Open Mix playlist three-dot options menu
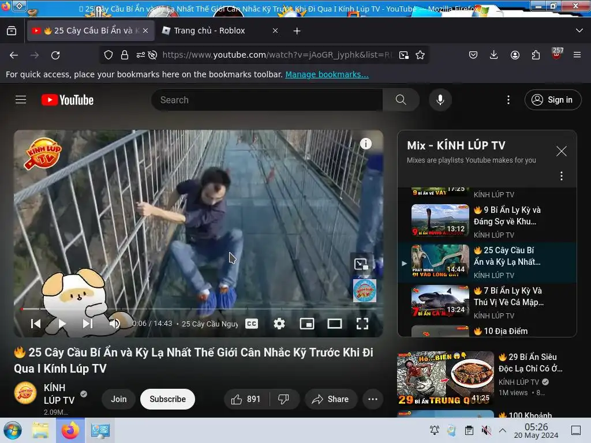This screenshot has width=591, height=443. click(x=561, y=176)
